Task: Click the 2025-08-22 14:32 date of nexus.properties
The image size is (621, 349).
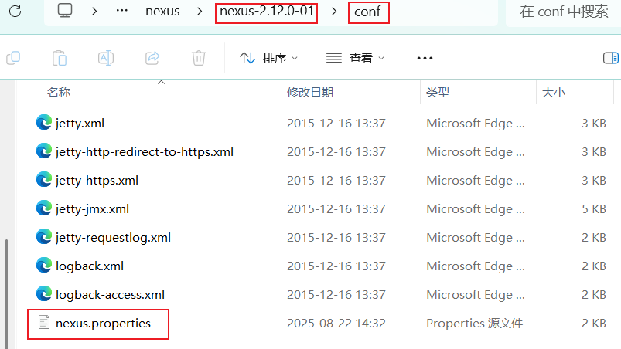Action: pyautogui.click(x=336, y=324)
